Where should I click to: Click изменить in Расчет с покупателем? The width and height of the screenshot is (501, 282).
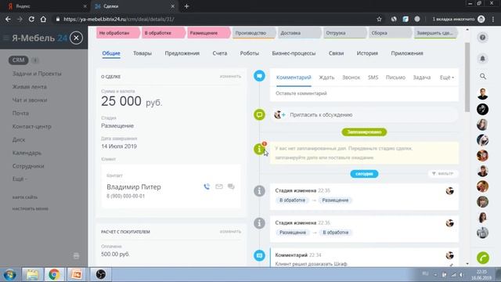click(230, 232)
